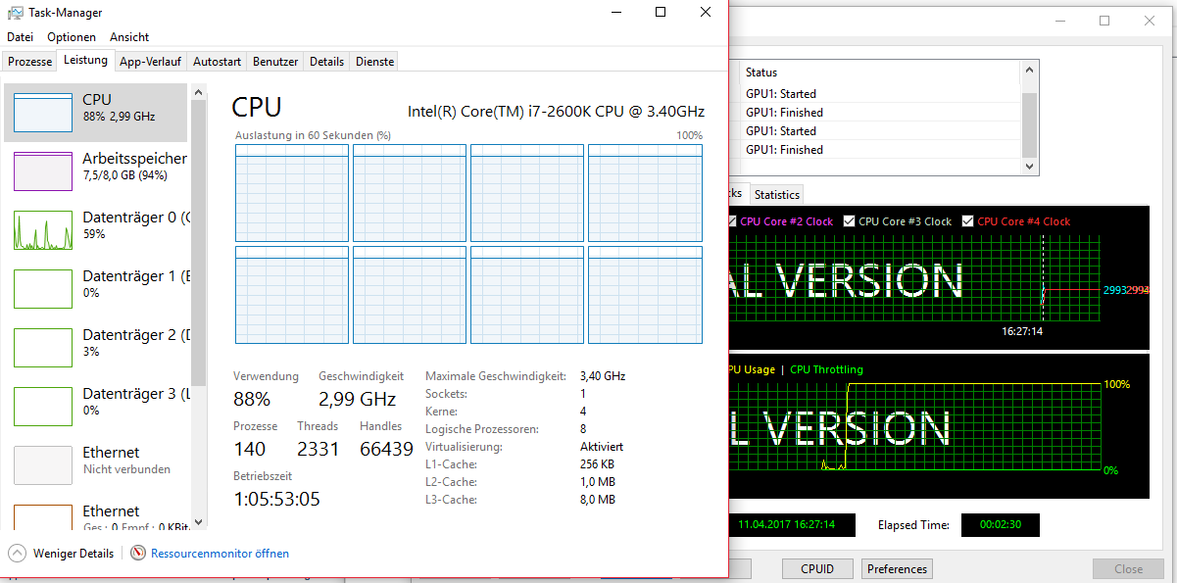1177x583 pixels.
Task: Click the '2,99 GHz' Geschwindigkeit value
Action: (357, 399)
